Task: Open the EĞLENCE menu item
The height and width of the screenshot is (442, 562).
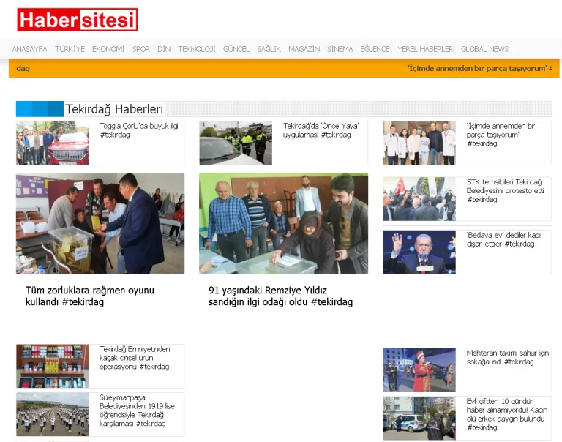Action: pos(375,49)
